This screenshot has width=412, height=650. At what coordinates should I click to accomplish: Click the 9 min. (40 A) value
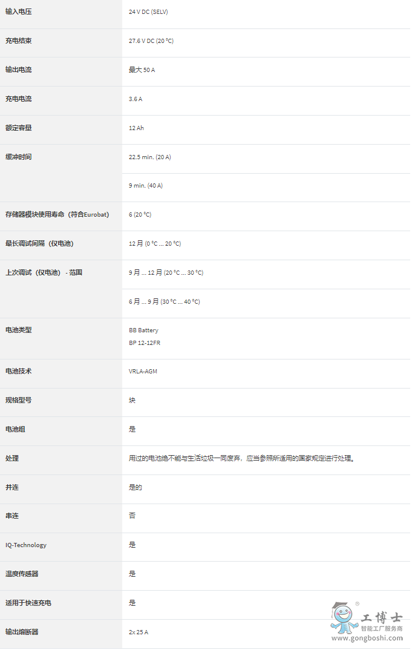click(146, 186)
